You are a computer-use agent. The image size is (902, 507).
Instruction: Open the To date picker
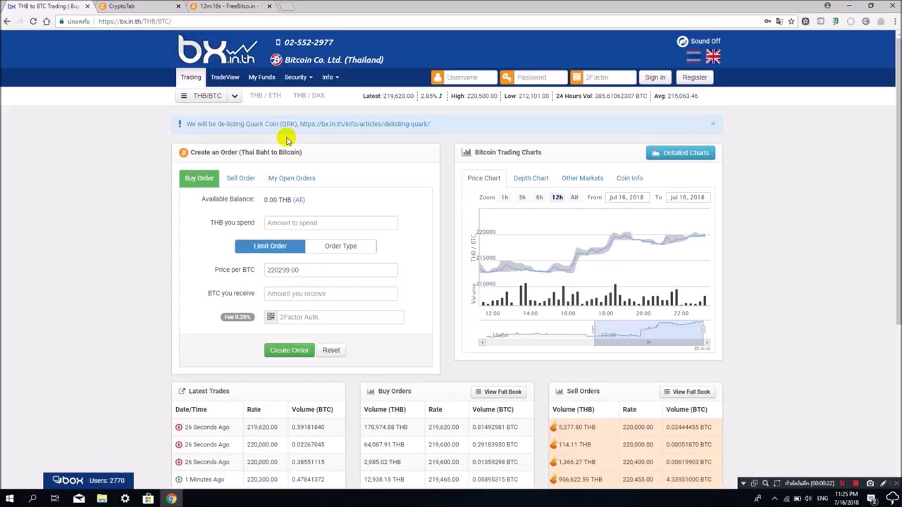click(687, 197)
